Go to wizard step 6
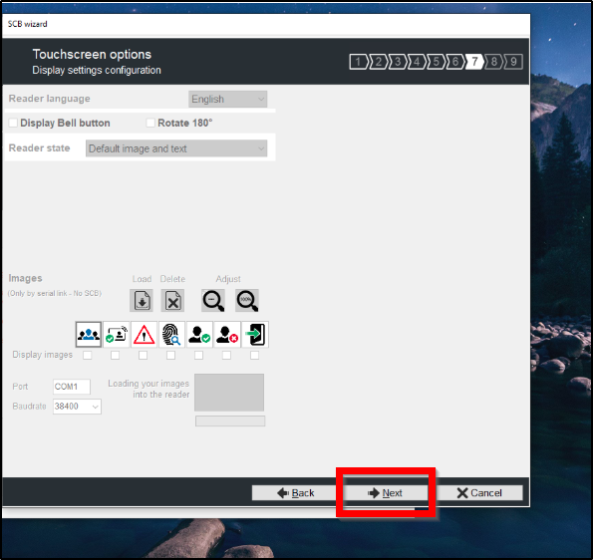Viewport: 593px width, 560px height. (454, 61)
